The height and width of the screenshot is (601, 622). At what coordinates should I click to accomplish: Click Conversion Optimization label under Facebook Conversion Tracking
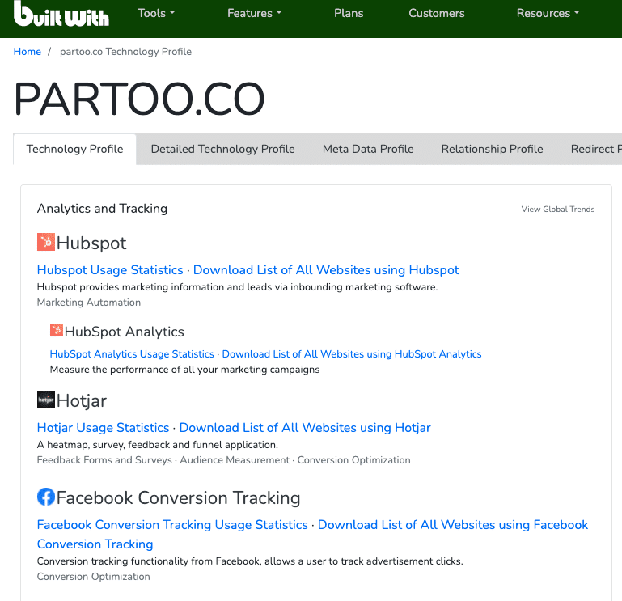pos(93,577)
